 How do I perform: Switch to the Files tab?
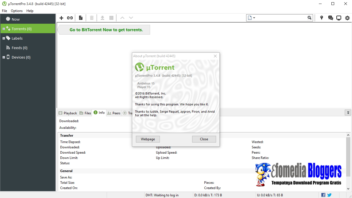[85, 113]
